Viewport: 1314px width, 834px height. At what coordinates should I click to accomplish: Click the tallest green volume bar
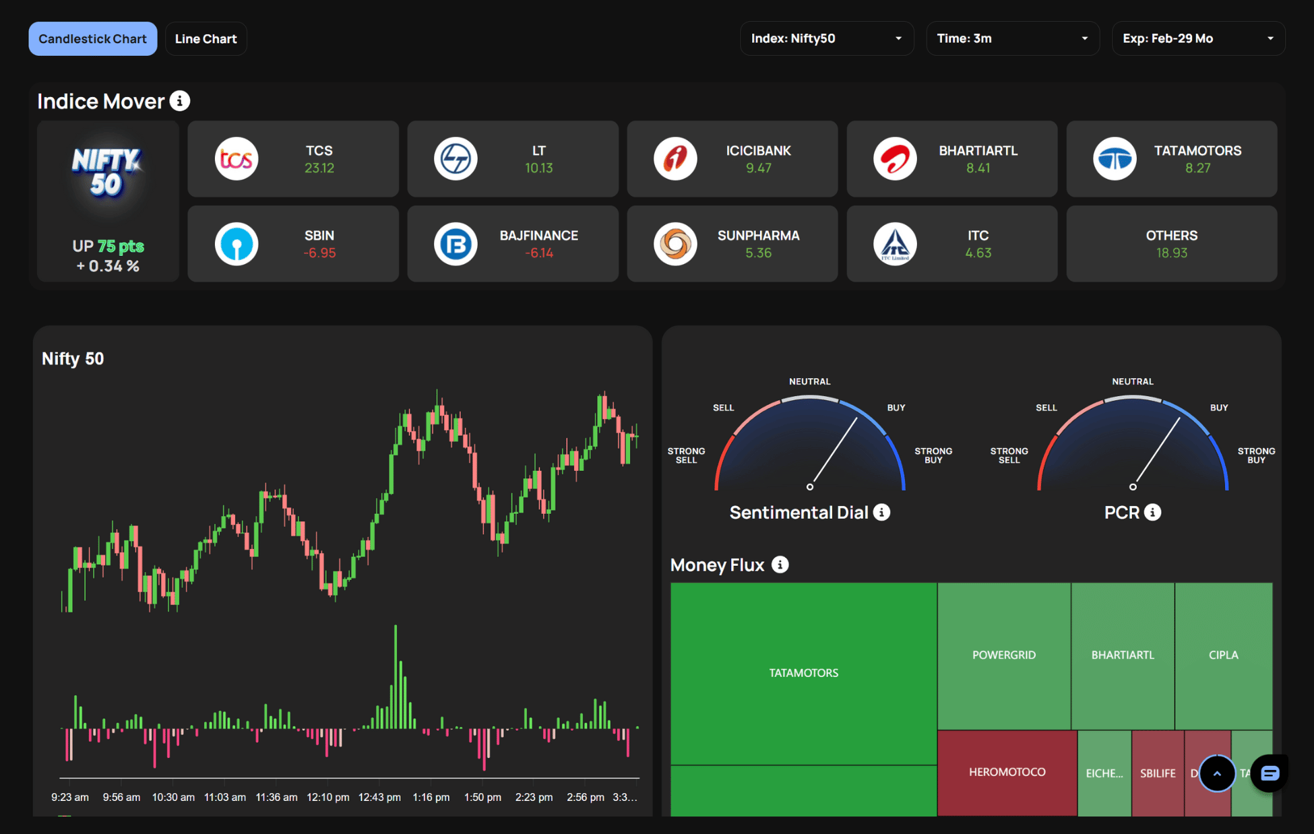396,676
